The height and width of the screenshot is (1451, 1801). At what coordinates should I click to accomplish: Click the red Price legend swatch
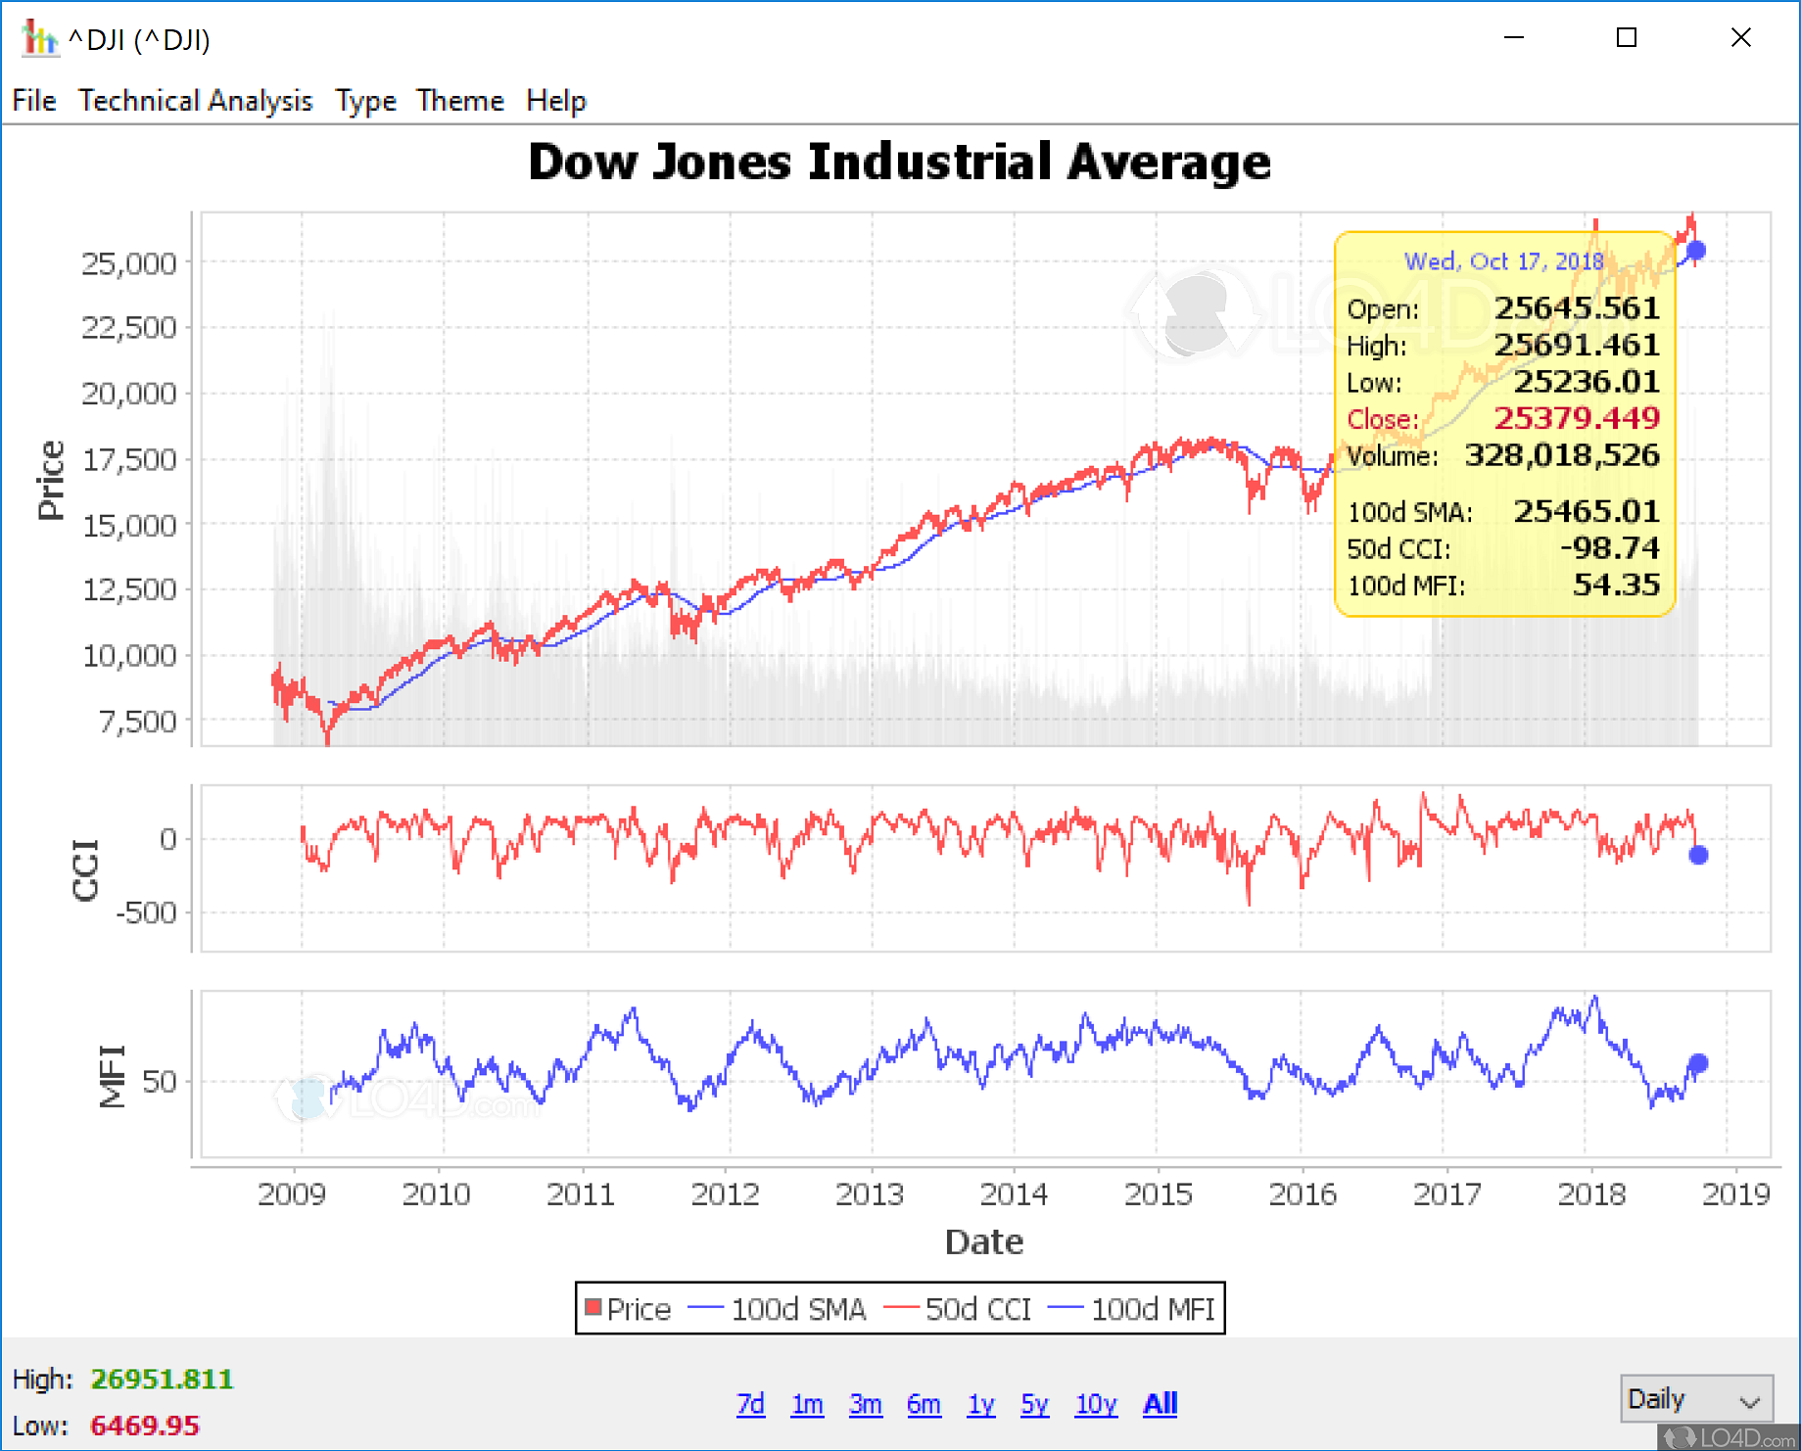point(592,1308)
